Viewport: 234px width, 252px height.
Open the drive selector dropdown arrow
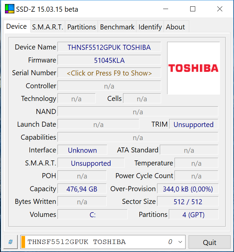180,242
